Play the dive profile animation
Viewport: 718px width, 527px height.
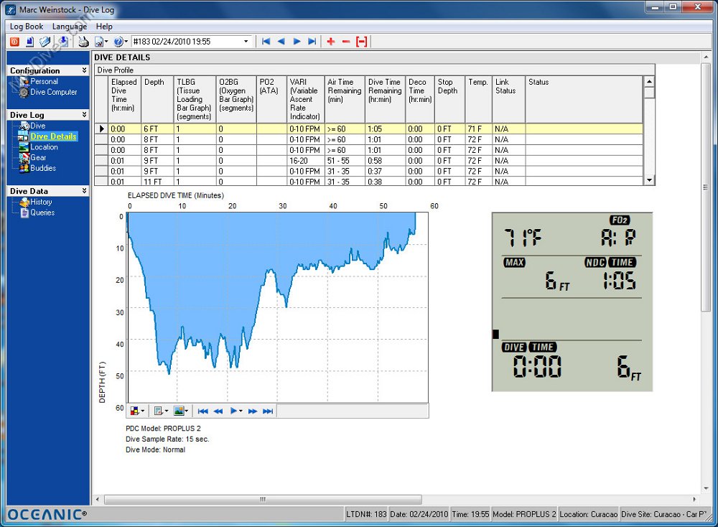pyautogui.click(x=233, y=411)
